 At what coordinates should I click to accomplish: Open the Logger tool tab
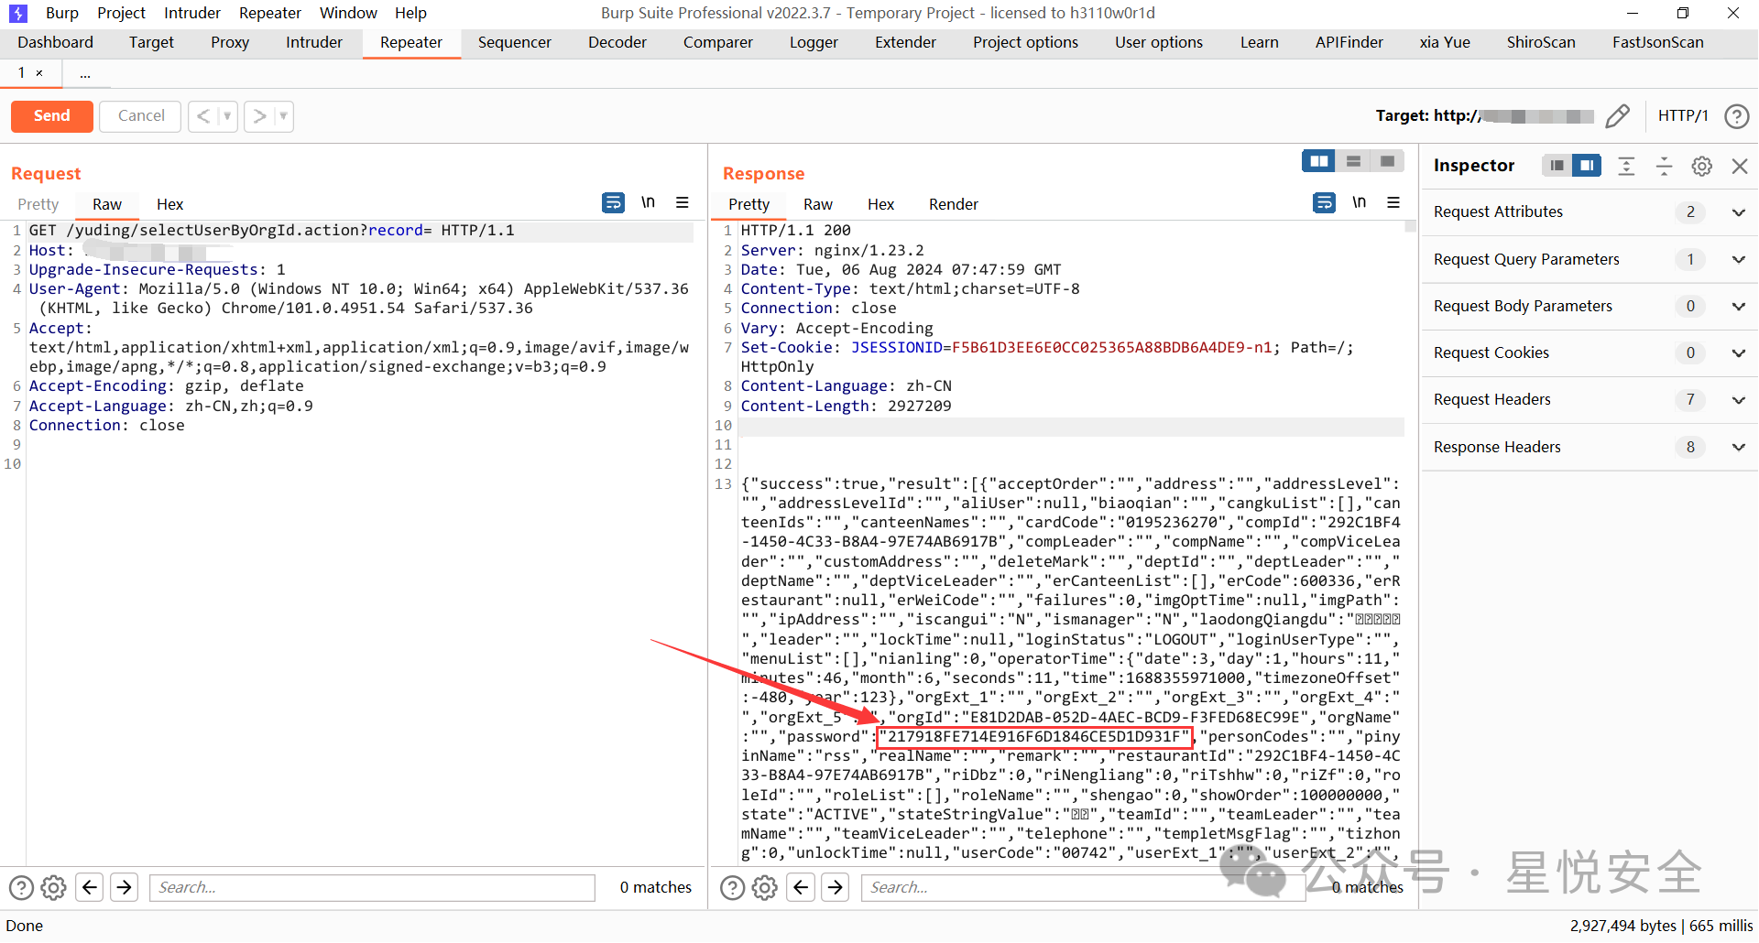click(814, 42)
